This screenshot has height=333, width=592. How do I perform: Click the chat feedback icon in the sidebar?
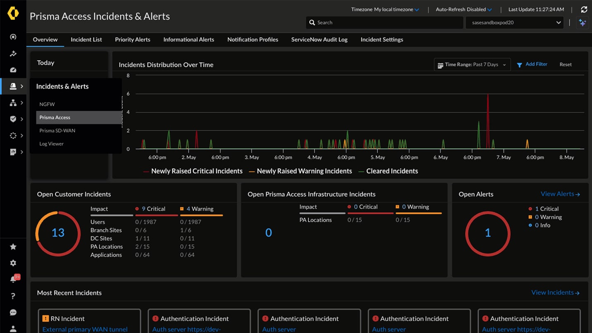coord(14,312)
